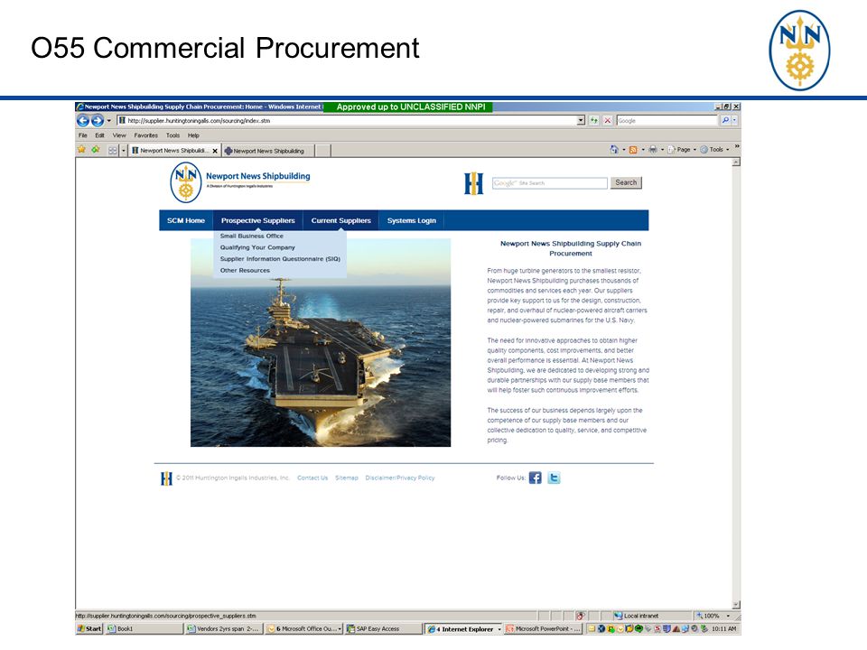Click the Twitter follow icon
Image resolution: width=867 pixels, height=650 pixels.
coord(554,478)
